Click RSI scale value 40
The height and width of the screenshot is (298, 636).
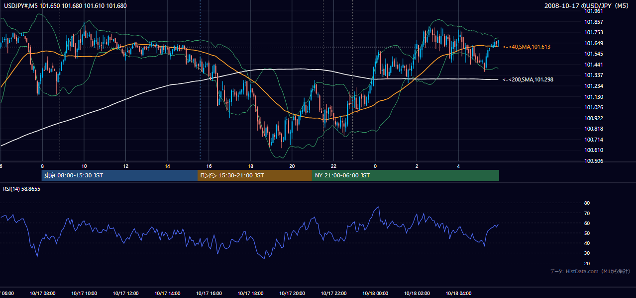[x=587, y=243]
